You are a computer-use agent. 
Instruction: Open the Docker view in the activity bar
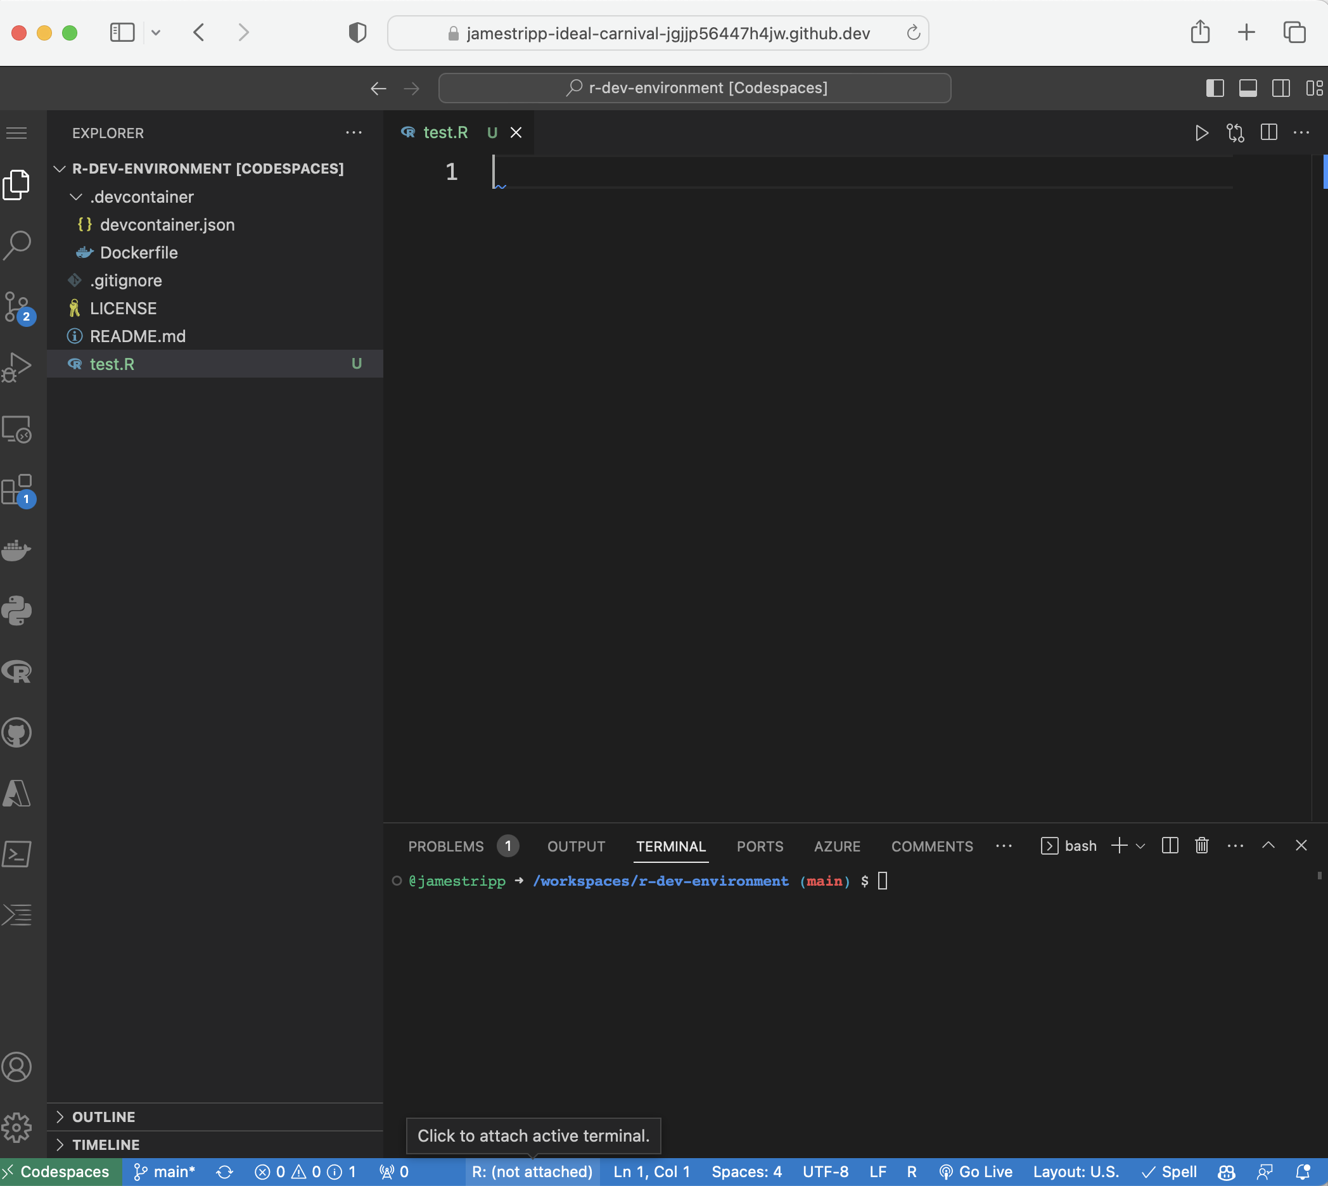pos(17,551)
